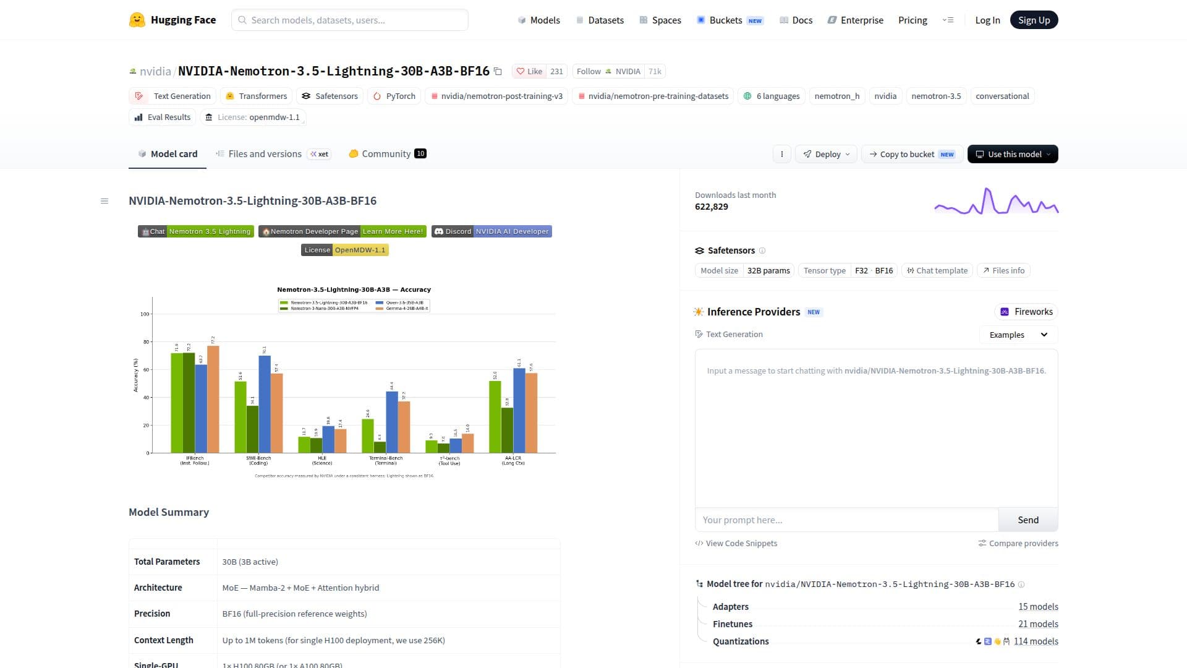Open the xet badge
This screenshot has width=1187, height=668.
point(320,154)
